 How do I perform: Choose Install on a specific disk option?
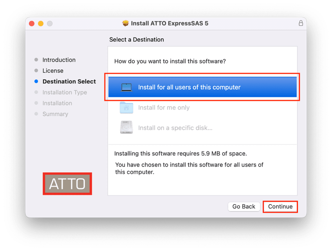pos(175,128)
